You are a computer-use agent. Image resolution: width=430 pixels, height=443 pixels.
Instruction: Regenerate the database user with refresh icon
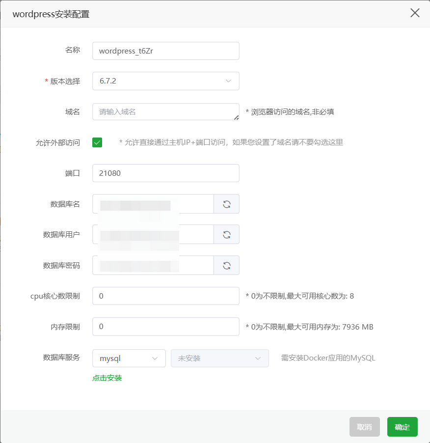pos(226,234)
